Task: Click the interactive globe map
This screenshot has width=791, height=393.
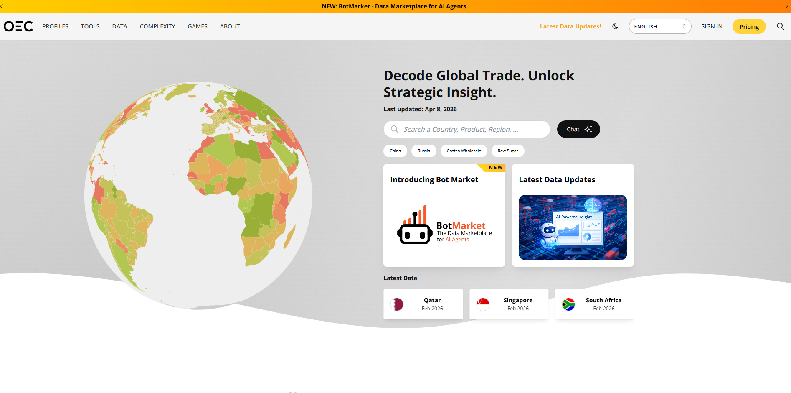Action: click(x=198, y=195)
